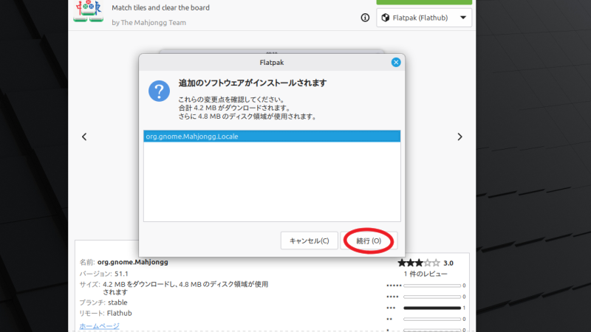
Task: Click the five-star review bar
Action: [432, 286]
